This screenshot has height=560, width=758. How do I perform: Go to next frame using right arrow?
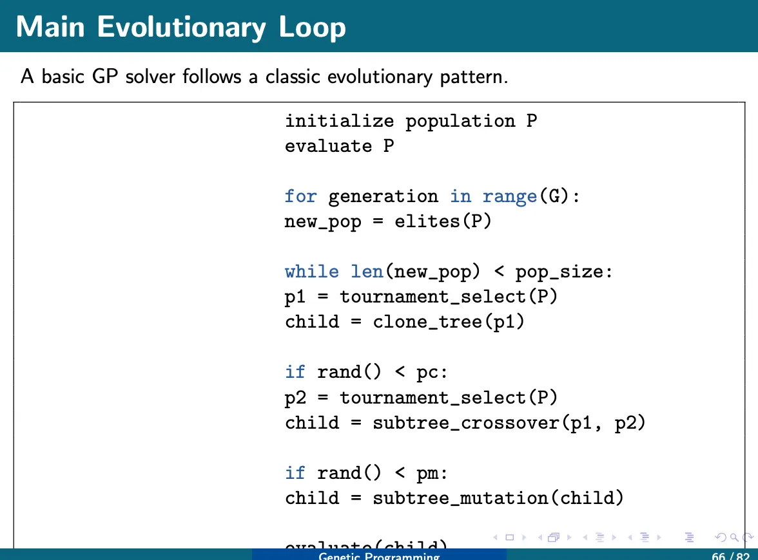pyautogui.click(x=568, y=537)
